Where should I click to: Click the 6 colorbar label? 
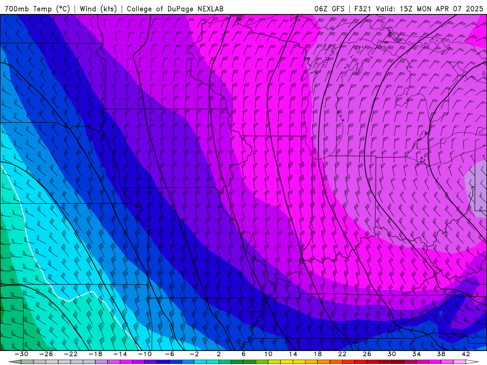click(243, 354)
